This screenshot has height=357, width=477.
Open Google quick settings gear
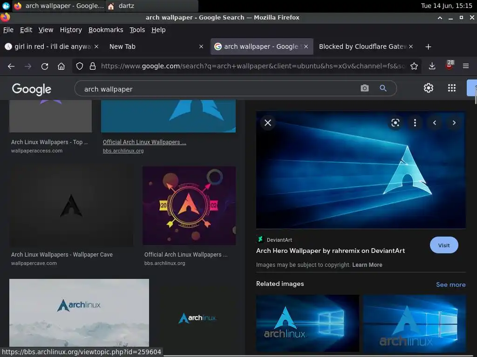429,88
